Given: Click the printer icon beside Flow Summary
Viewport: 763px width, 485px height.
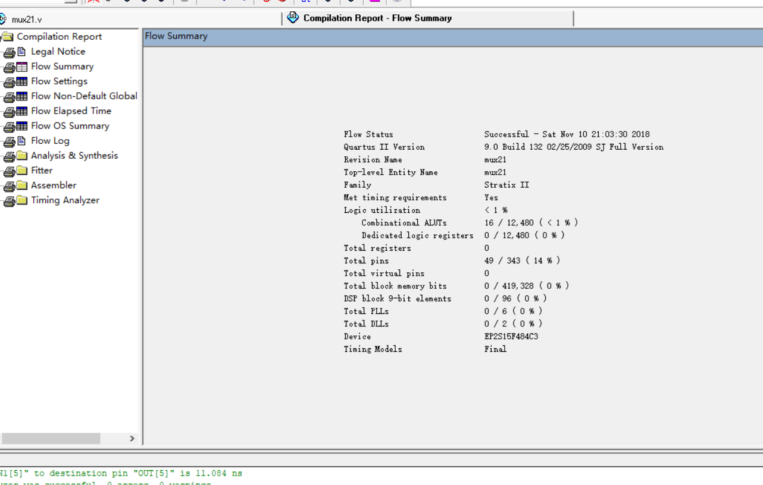Looking at the screenshot, I should point(9,67).
